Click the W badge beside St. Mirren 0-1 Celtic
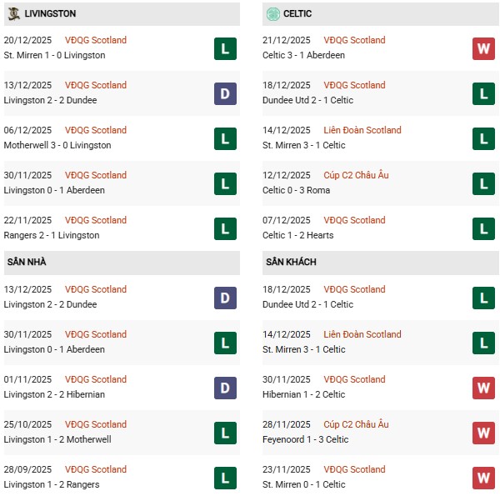500x496 pixels. pyautogui.click(x=483, y=478)
